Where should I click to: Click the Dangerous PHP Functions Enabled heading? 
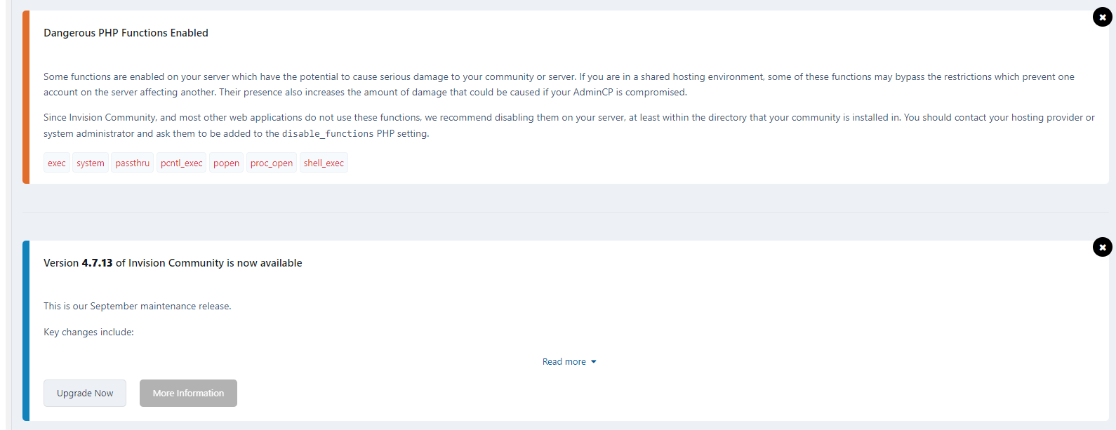coord(126,33)
